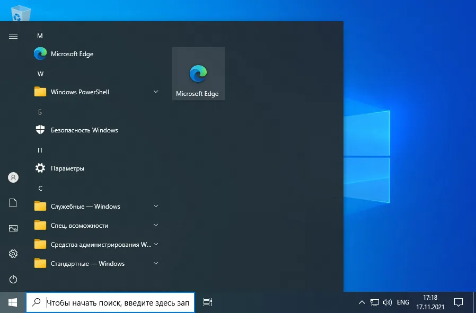Select the Recycle Bin desktop icon
Viewport: 476px width, 313px height.
pos(21,14)
